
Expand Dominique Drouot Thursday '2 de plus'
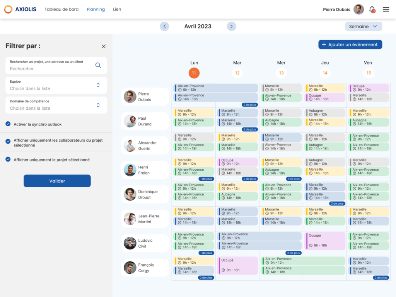[337, 204]
